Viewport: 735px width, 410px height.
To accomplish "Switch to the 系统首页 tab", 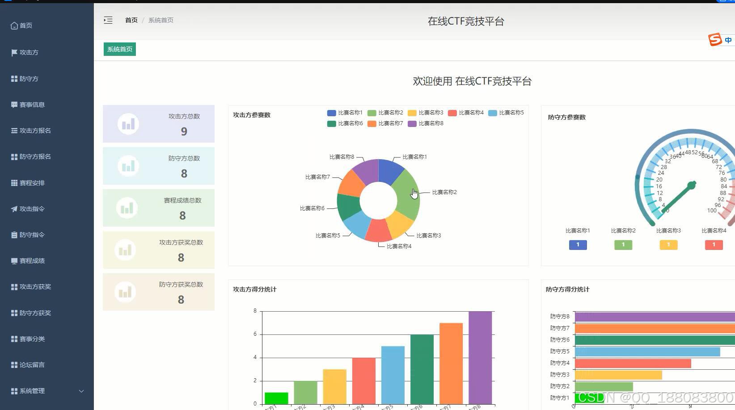I will [119, 49].
